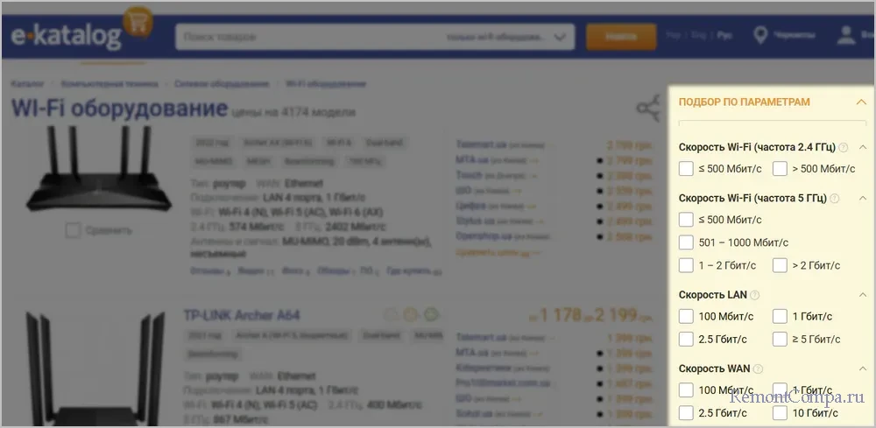This screenshot has height=428, width=876.
Task: Open the user profile icon
Action: (846, 36)
